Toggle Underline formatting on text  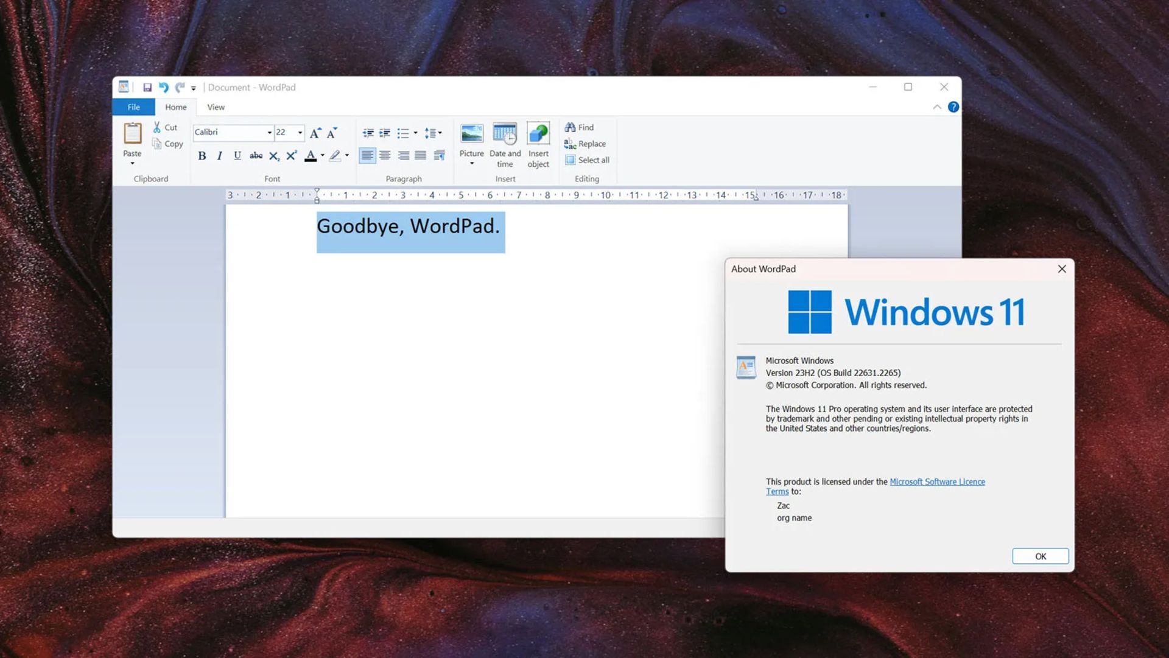tap(237, 156)
